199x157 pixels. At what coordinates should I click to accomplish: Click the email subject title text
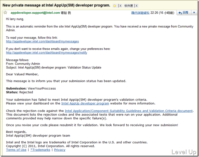(56, 5)
